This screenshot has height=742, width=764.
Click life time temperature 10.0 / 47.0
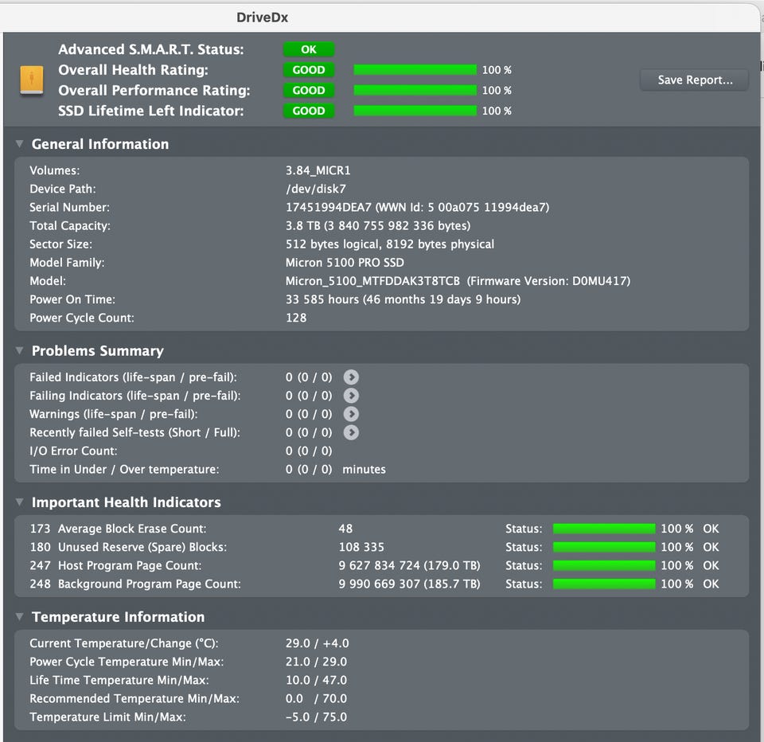pyautogui.click(x=316, y=680)
